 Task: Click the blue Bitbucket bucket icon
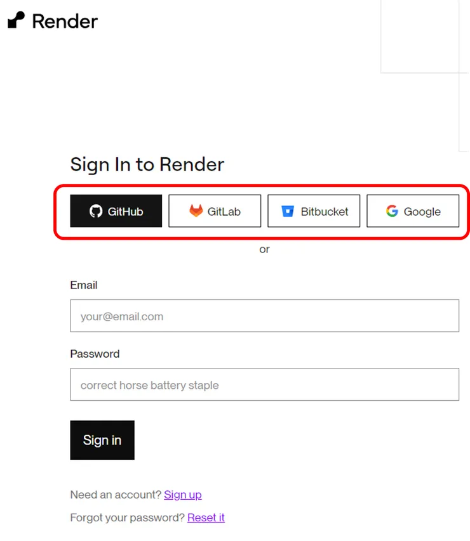click(x=288, y=211)
